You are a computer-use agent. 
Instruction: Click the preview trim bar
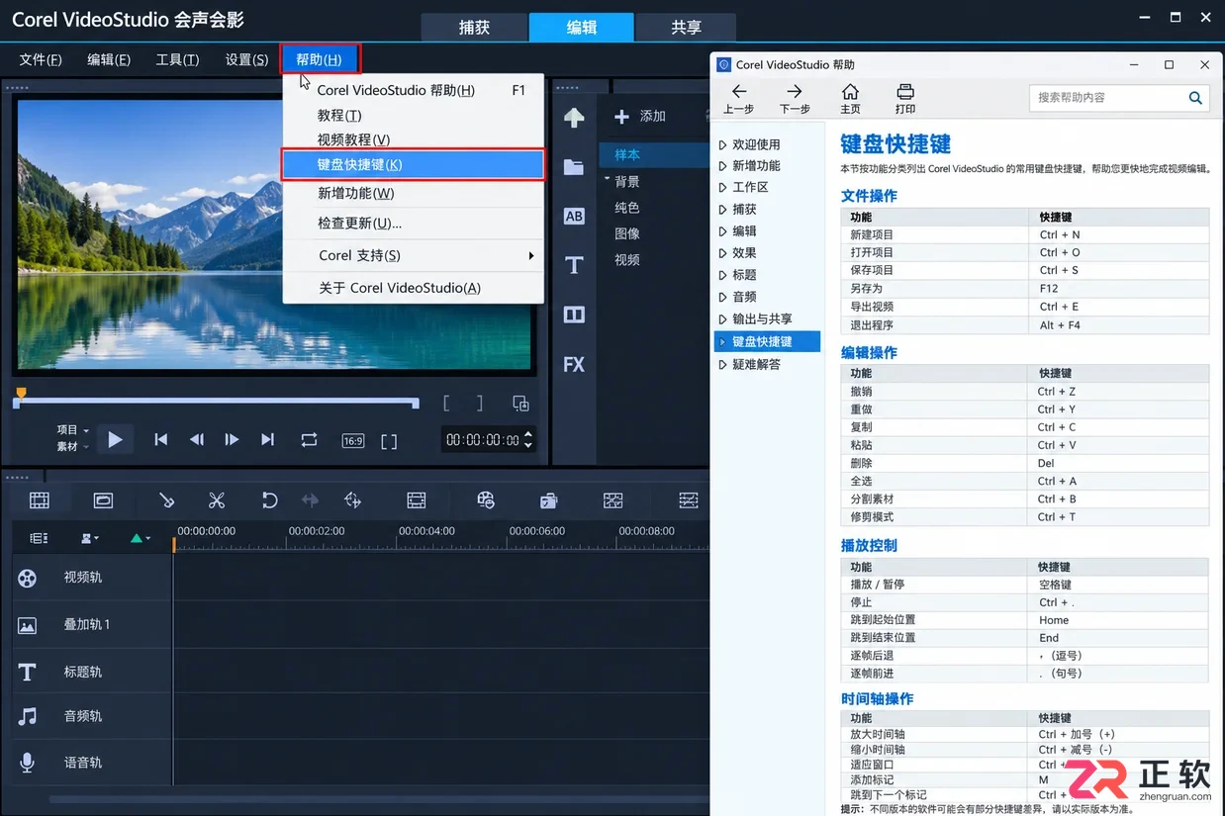[x=217, y=403]
